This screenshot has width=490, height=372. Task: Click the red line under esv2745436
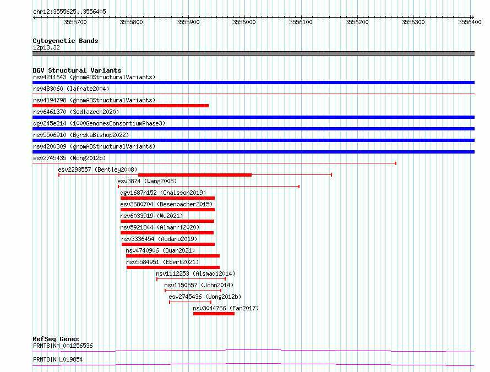(x=190, y=302)
